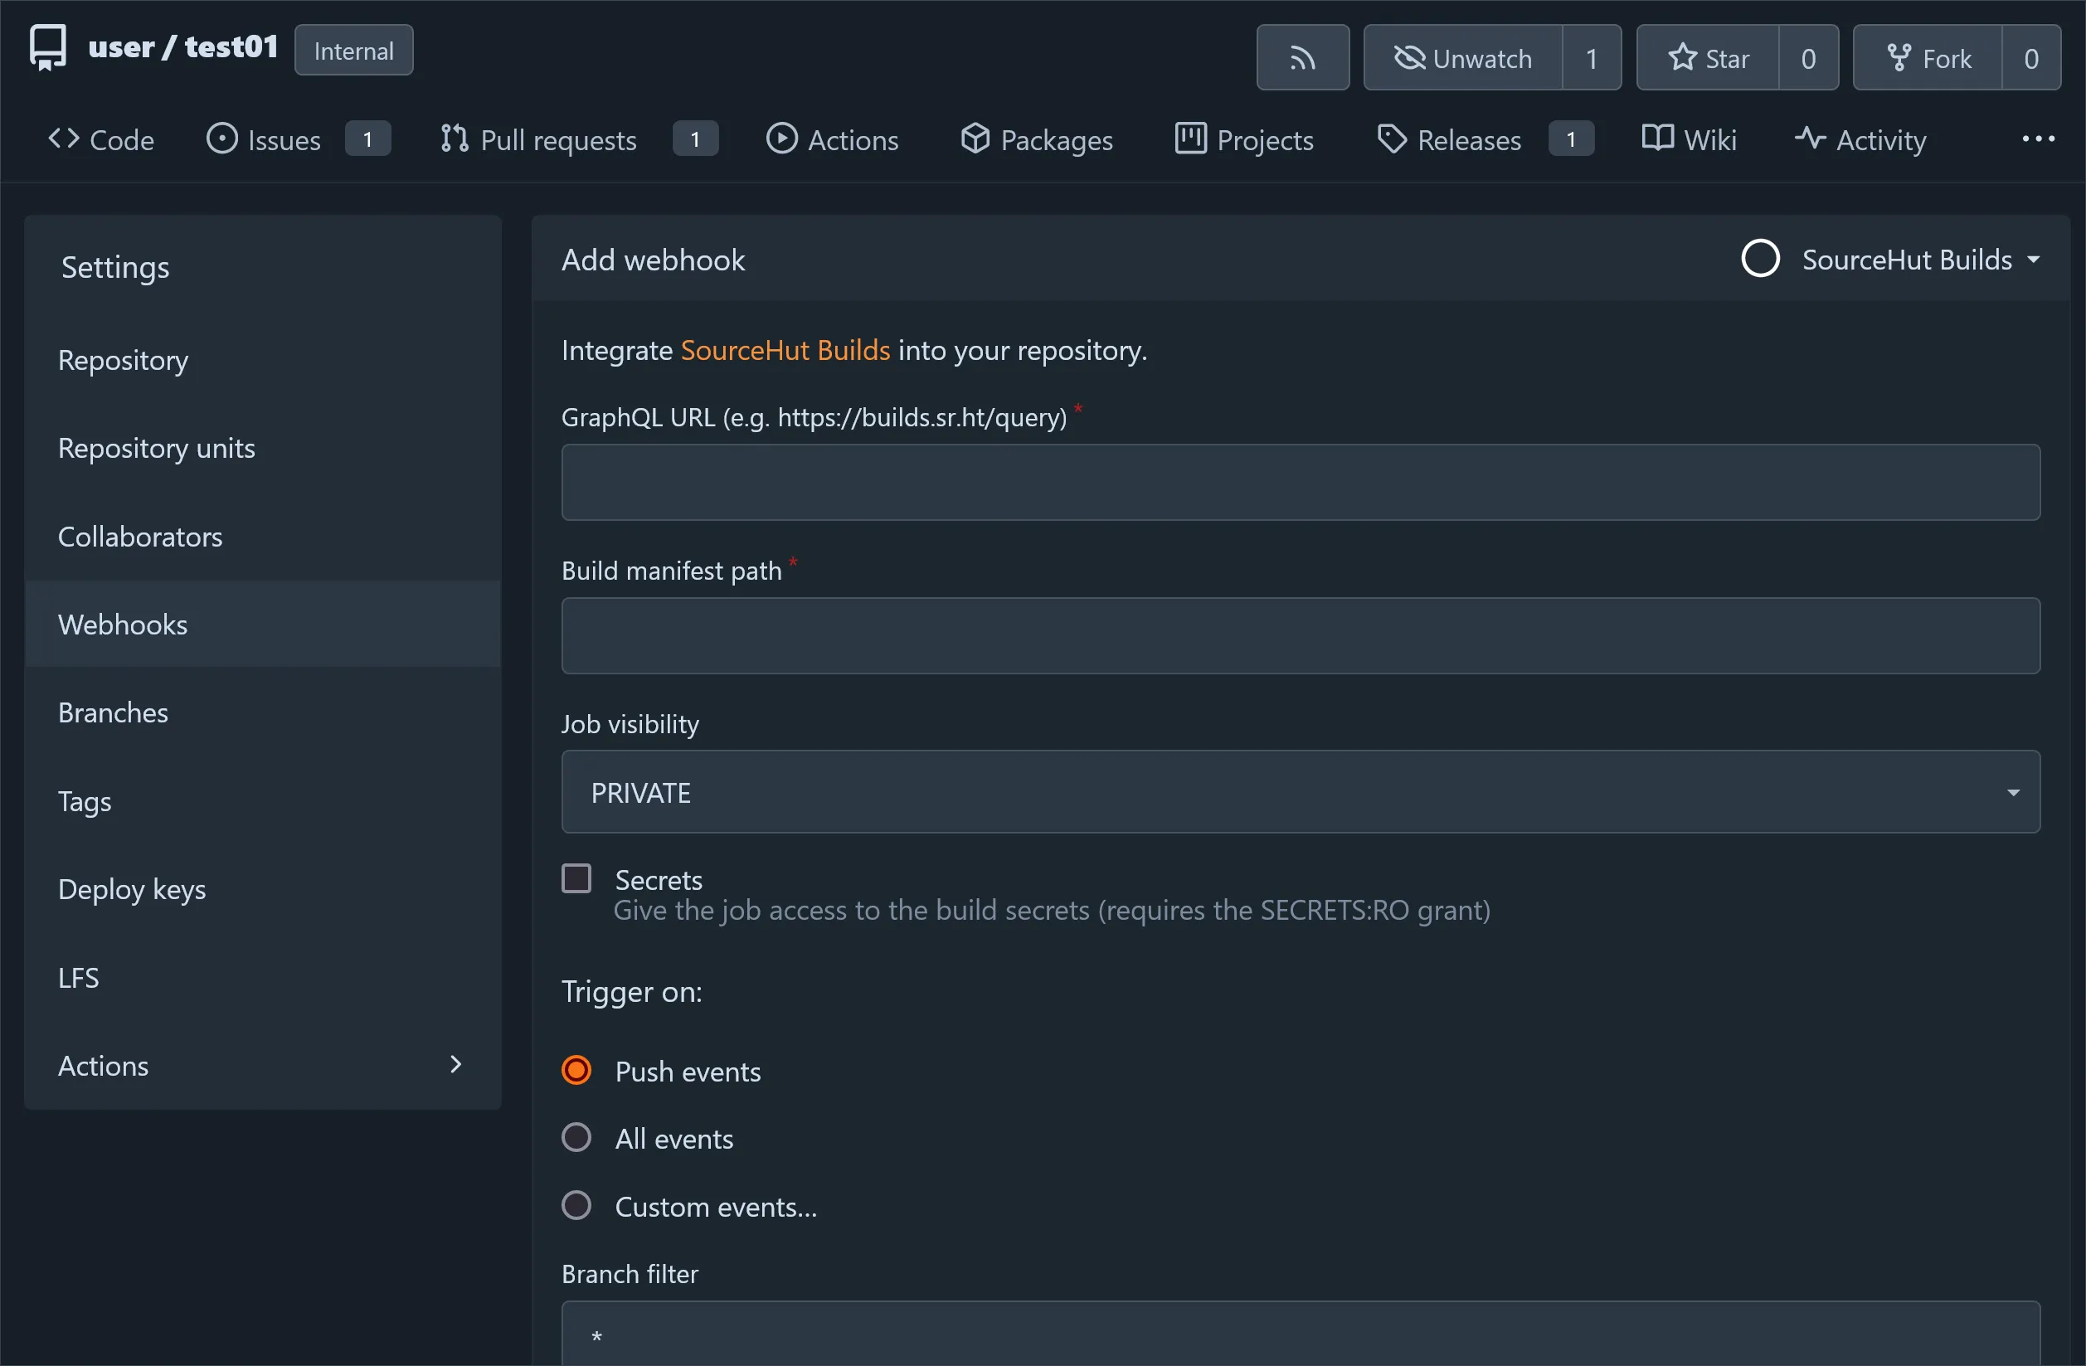Open Webhooks settings section

point(122,624)
